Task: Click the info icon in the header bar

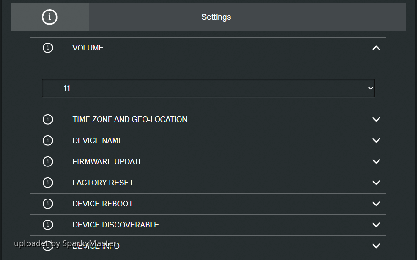Action: tap(49, 17)
